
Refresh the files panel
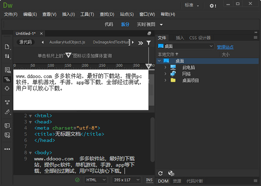[x=160, y=173]
